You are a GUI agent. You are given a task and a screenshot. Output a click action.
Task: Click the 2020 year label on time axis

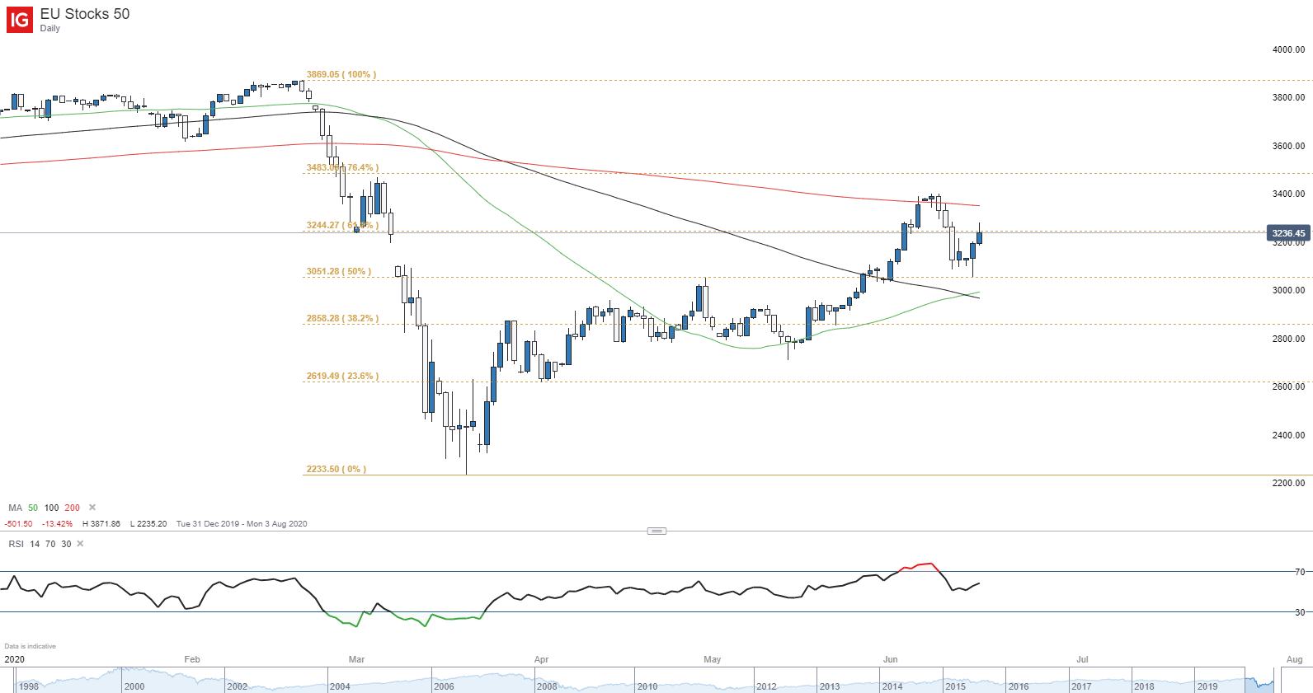[15, 659]
